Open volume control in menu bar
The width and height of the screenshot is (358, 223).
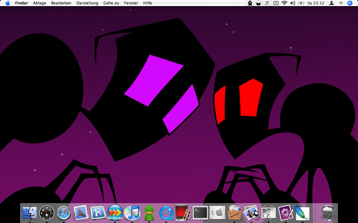293,3
